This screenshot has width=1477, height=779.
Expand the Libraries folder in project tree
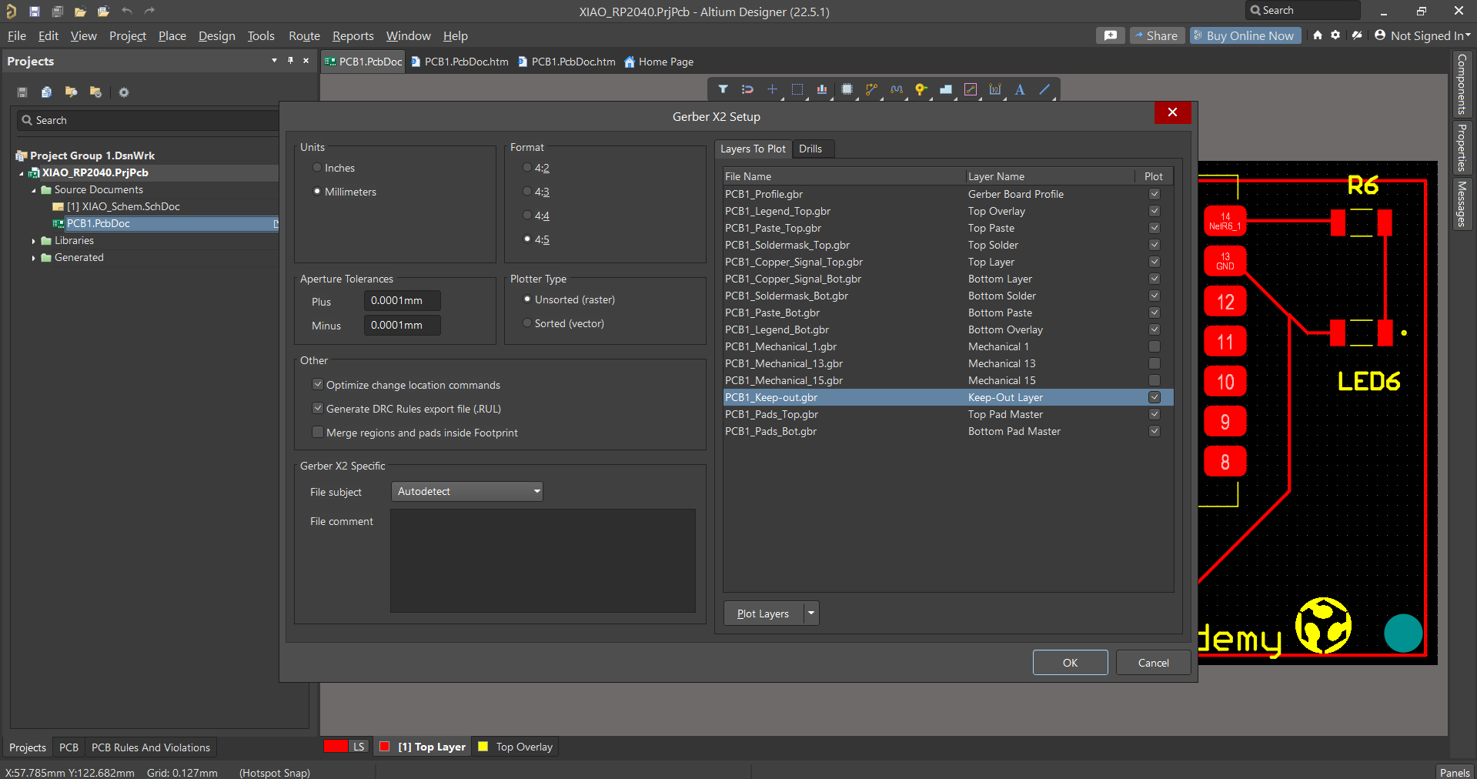coord(34,241)
